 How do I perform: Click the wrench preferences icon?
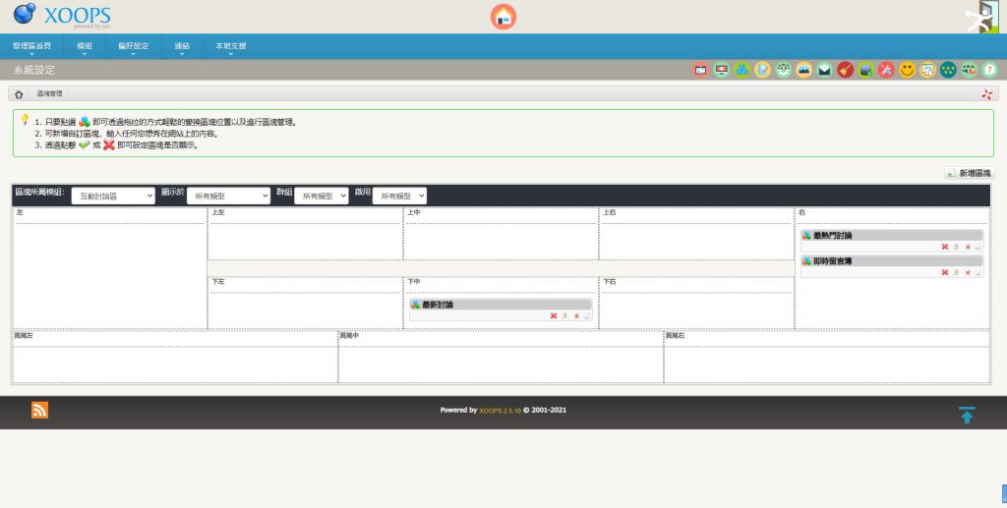pyautogui.click(x=887, y=70)
